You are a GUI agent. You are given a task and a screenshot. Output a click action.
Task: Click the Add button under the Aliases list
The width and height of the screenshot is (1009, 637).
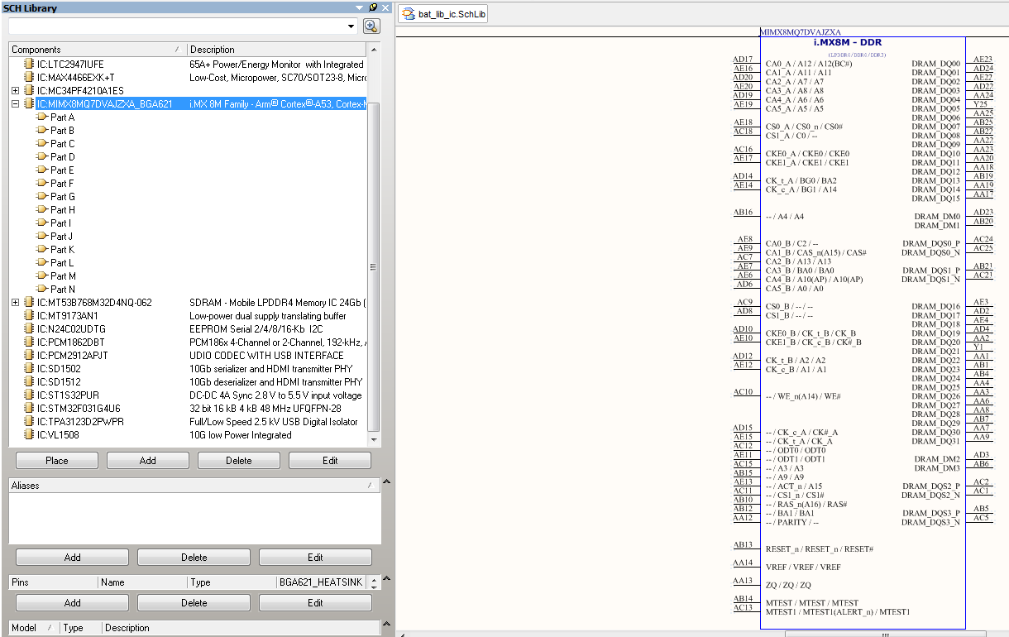point(73,558)
